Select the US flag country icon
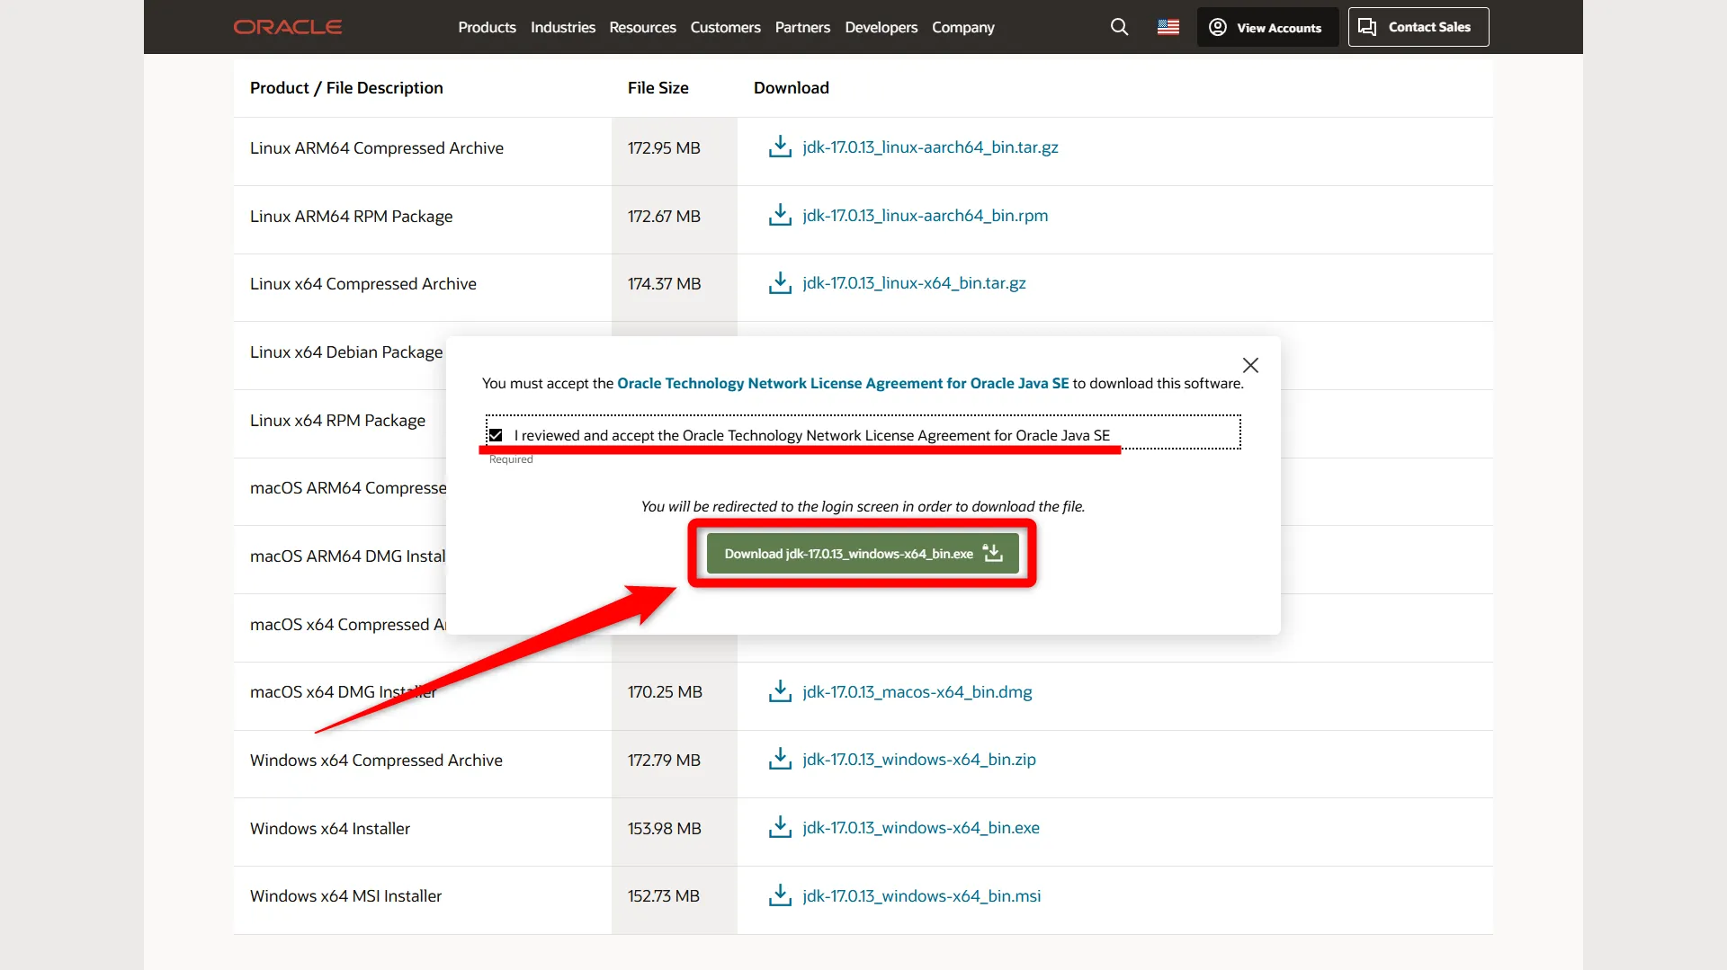Viewport: 1727px width, 970px height. [x=1168, y=27]
